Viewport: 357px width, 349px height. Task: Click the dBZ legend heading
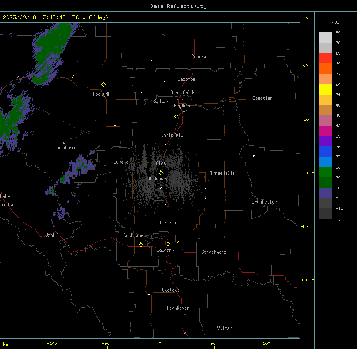coord(335,22)
